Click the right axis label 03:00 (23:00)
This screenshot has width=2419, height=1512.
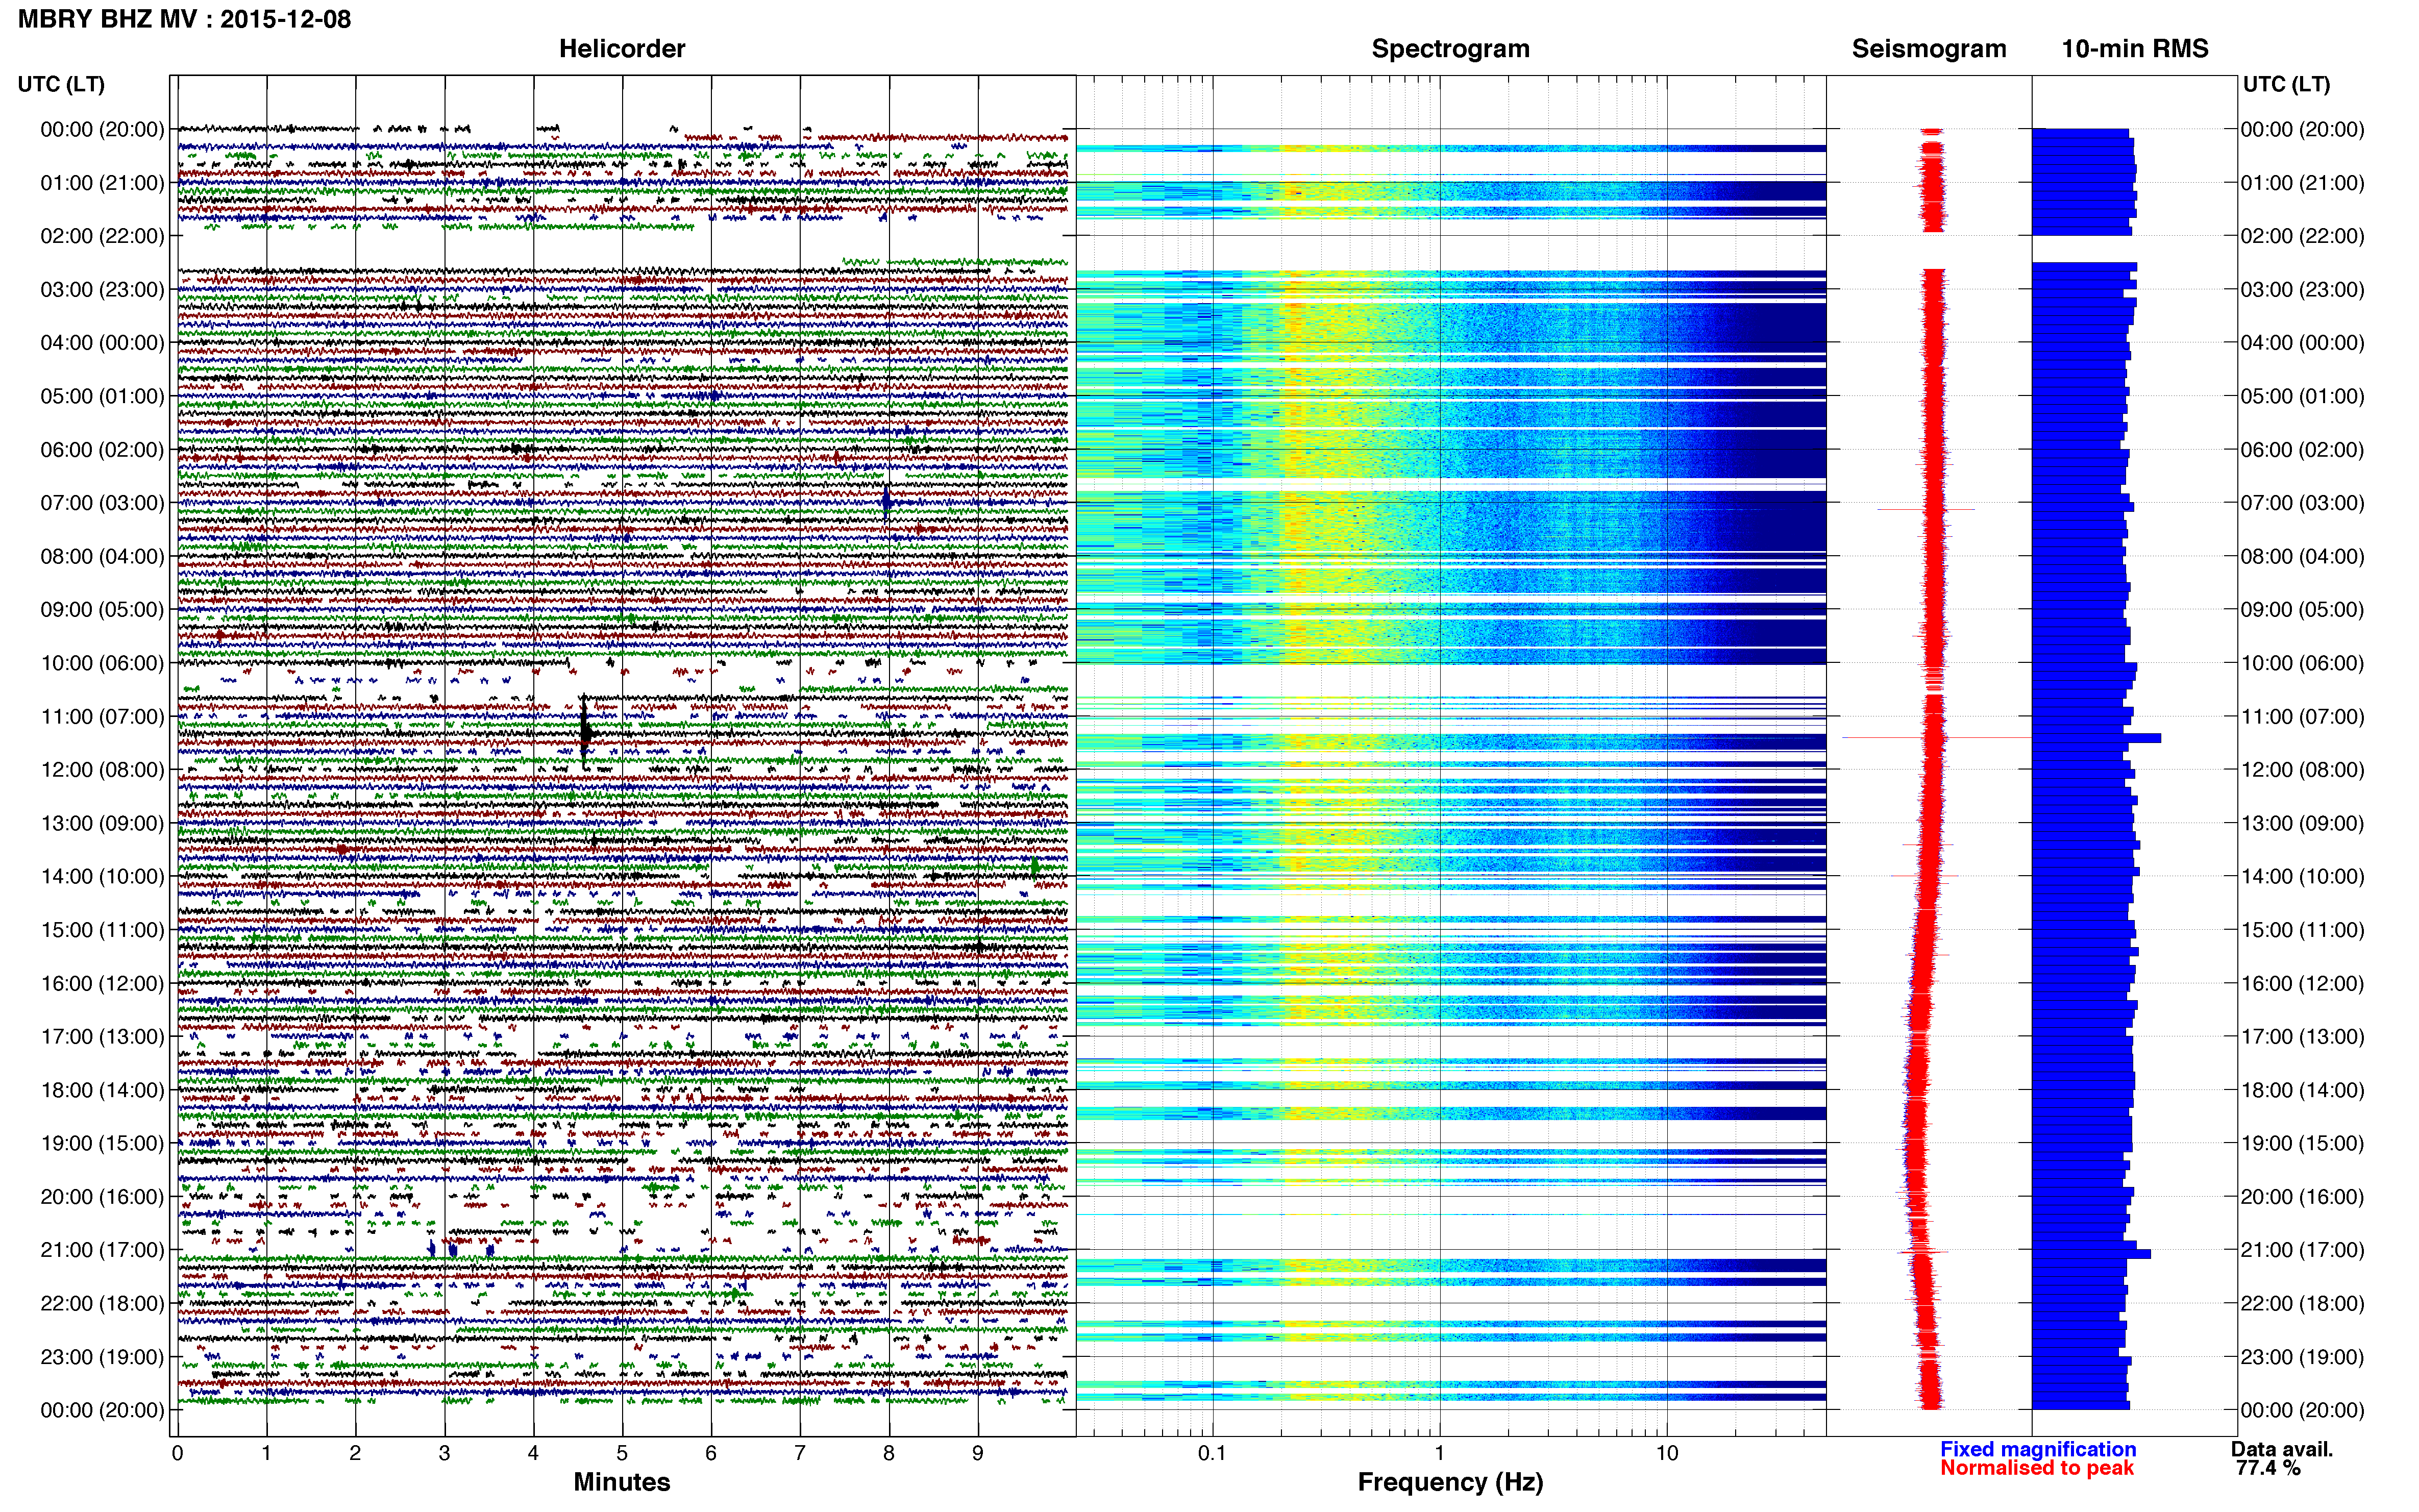(x=2302, y=290)
